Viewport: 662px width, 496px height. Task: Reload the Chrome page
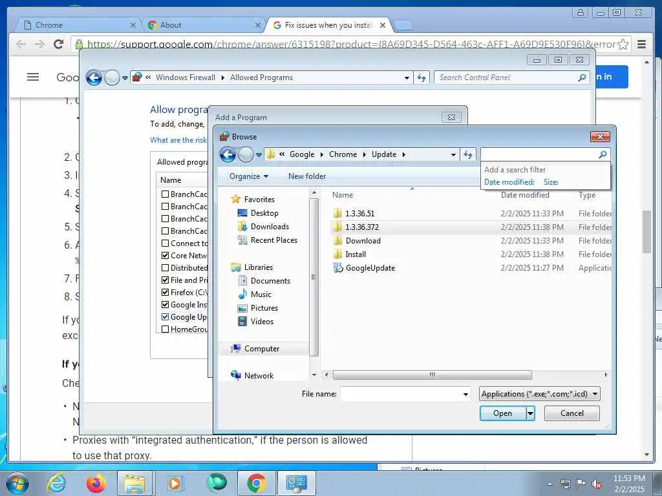59,44
